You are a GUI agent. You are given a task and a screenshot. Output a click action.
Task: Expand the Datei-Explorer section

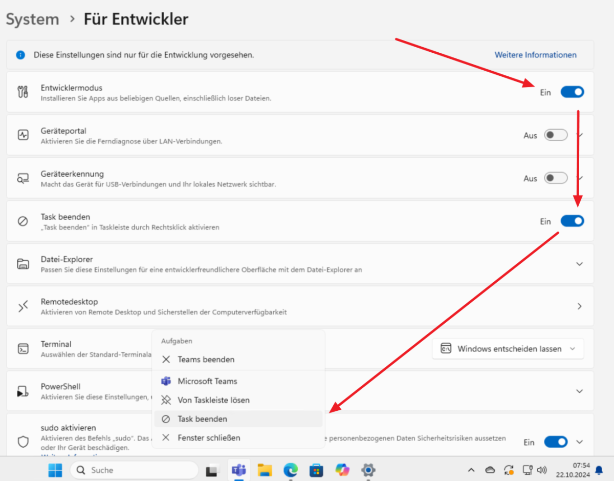[579, 264]
